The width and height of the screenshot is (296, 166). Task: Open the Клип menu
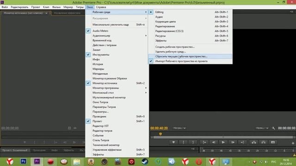(x=46, y=7)
